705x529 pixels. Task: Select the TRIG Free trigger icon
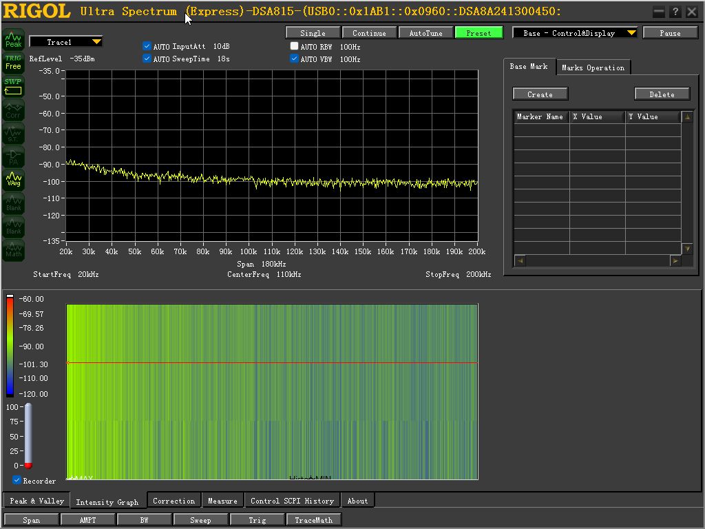(14, 63)
